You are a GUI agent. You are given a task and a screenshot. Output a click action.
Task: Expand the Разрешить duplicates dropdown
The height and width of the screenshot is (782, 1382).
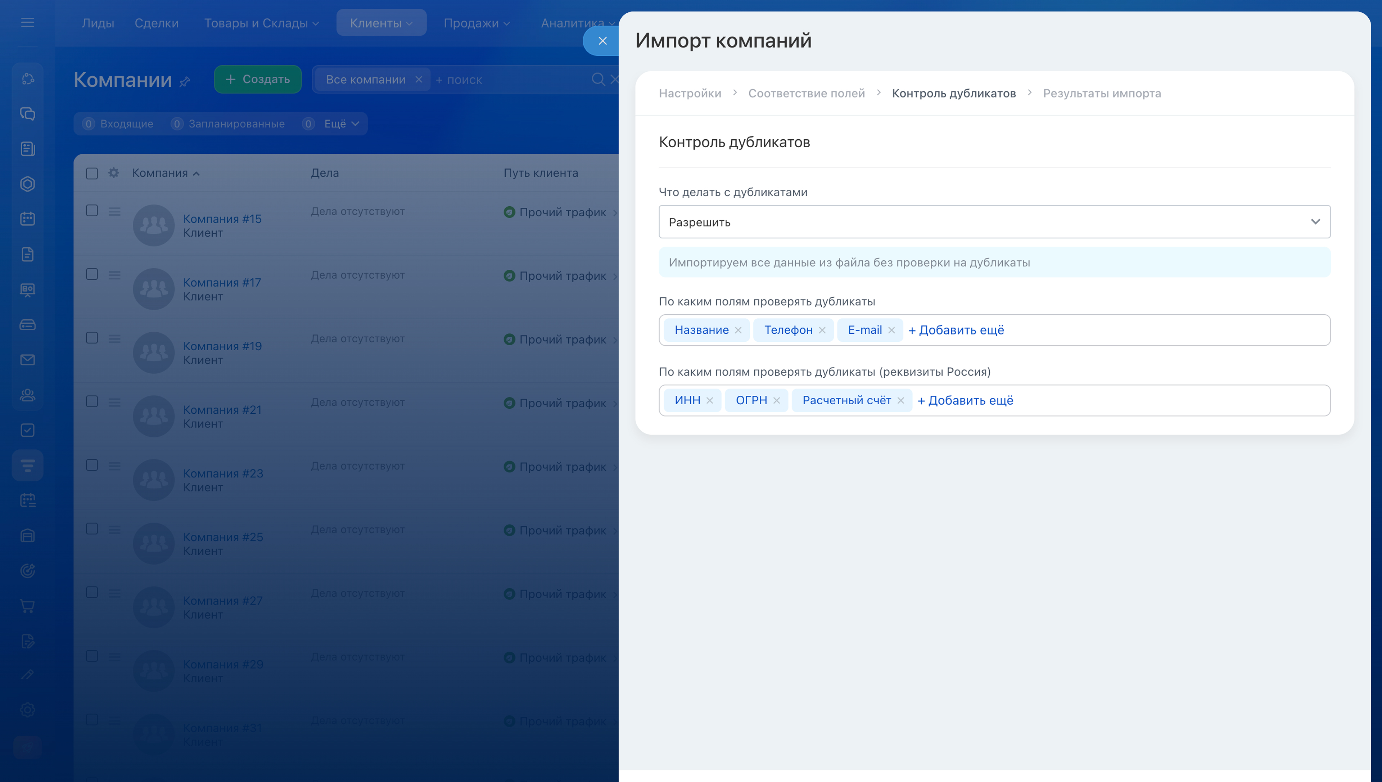pyautogui.click(x=994, y=222)
